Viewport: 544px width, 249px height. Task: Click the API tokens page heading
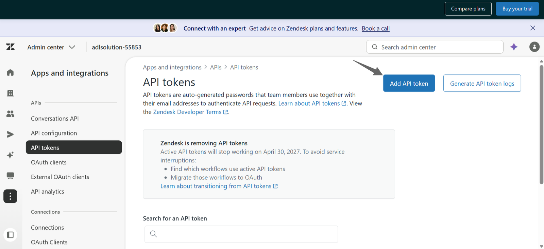click(x=169, y=82)
